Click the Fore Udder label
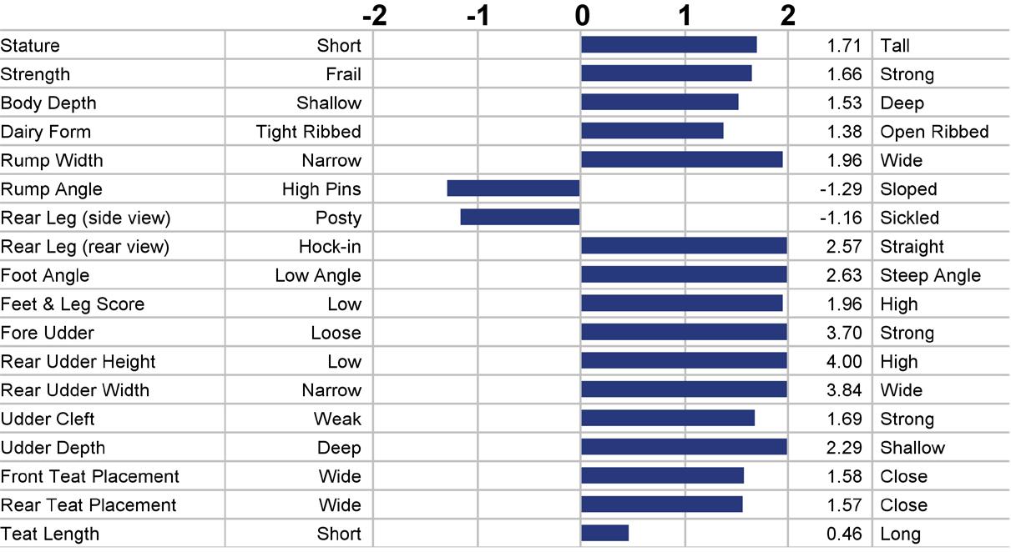 [48, 333]
